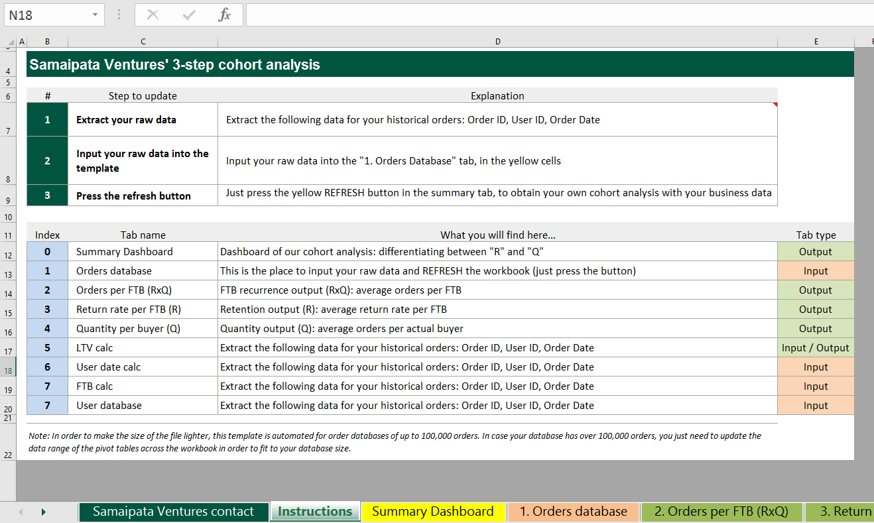The image size is (874, 523).
Task: Open the 3. Return sheet tab
Action: click(x=840, y=512)
